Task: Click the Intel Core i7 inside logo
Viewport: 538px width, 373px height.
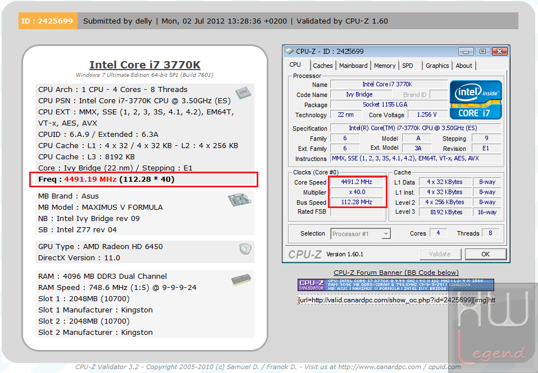Action: (x=476, y=100)
